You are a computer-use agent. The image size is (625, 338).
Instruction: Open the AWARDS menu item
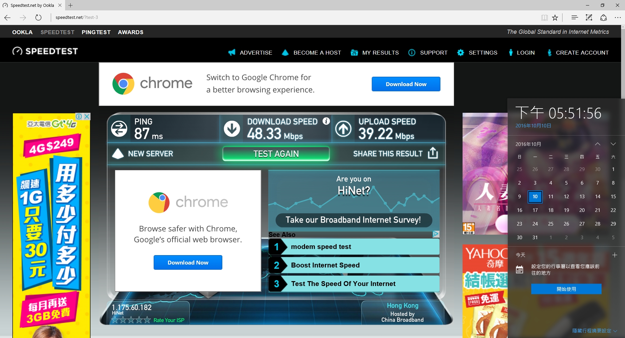pyautogui.click(x=131, y=32)
